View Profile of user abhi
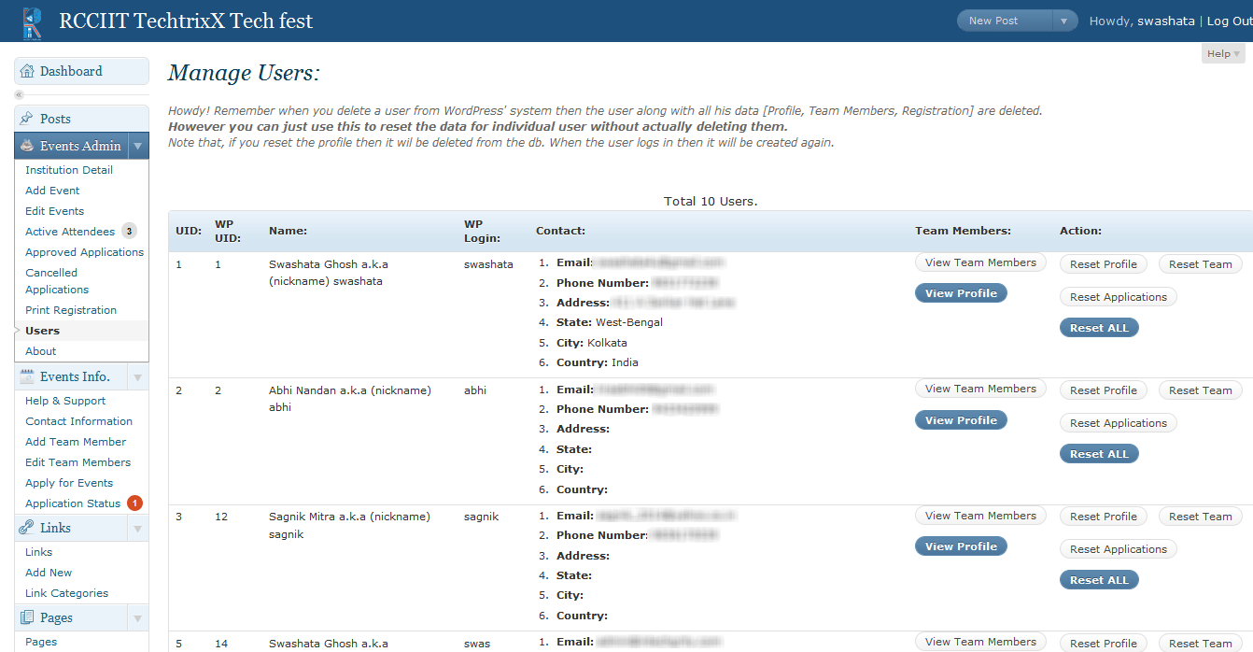 [961, 420]
